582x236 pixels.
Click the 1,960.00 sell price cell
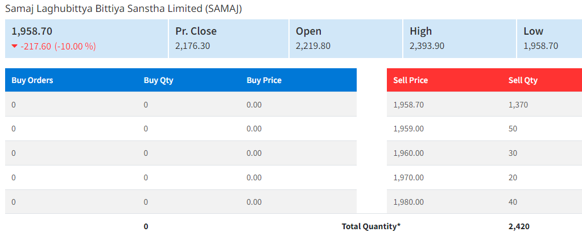click(x=408, y=153)
